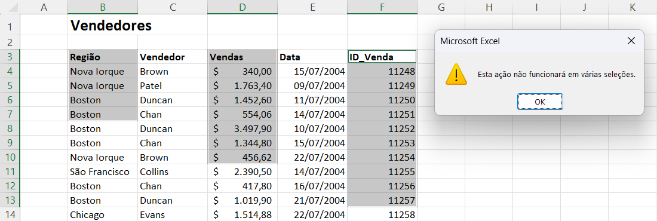Click the Evans cell

tap(173, 214)
